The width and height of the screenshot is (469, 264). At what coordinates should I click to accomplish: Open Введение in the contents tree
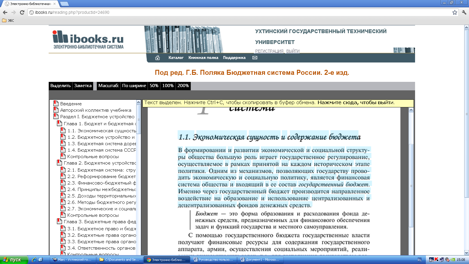click(71, 104)
